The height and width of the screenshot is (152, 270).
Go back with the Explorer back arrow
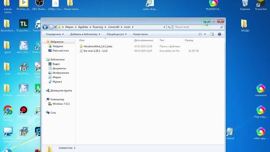[x=45, y=27]
